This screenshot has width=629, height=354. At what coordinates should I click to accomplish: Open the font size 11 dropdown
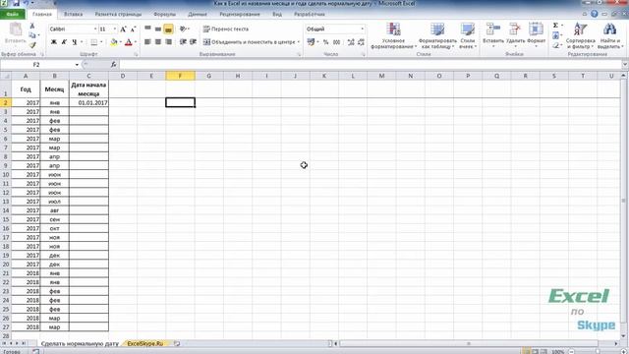point(115,29)
